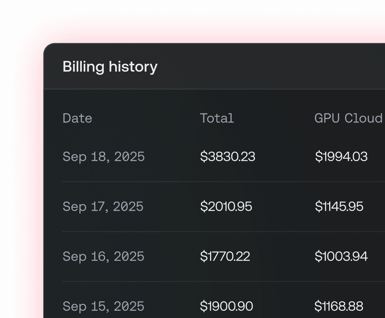Open the Sep 18, 2025 date entry
The image size is (385, 318).
104,157
